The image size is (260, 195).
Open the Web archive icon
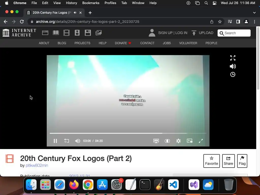pyautogui.click(x=45, y=33)
